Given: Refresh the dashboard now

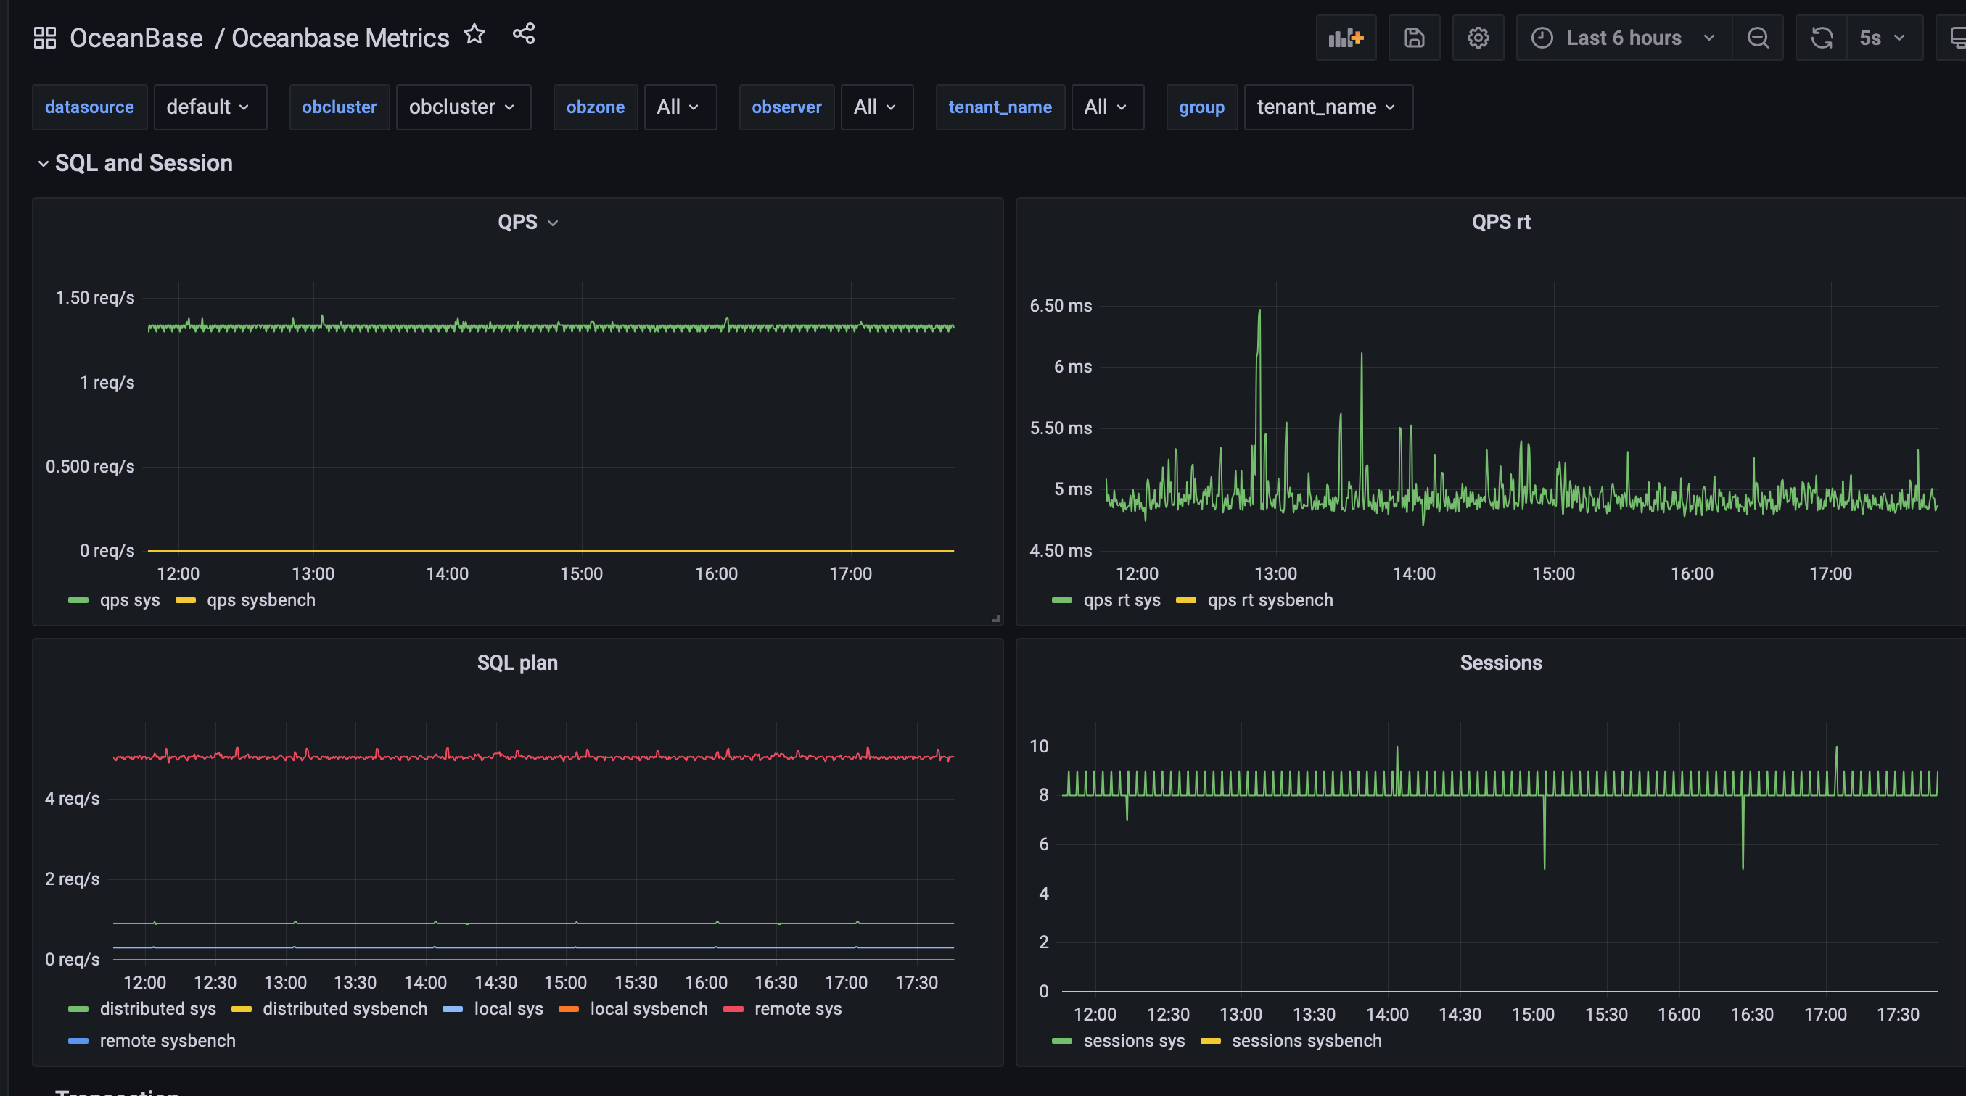Looking at the screenshot, I should [1822, 38].
